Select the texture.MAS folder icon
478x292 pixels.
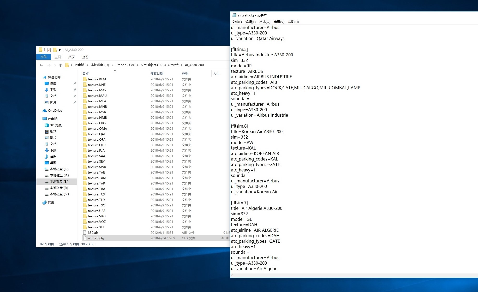pyautogui.click(x=85, y=90)
